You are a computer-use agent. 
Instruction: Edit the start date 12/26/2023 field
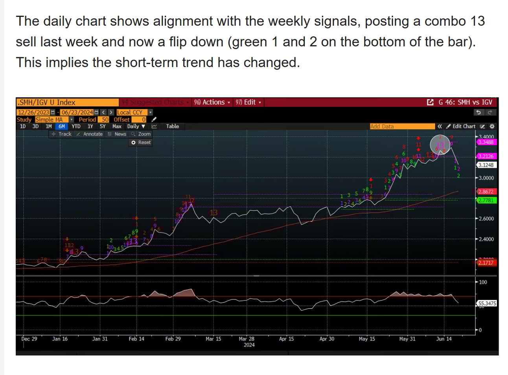[x=33, y=112]
